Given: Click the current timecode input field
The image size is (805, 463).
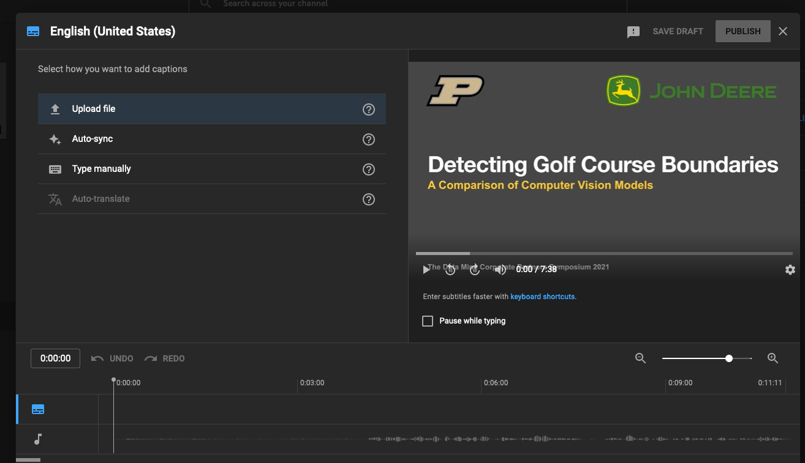Looking at the screenshot, I should 55,358.
